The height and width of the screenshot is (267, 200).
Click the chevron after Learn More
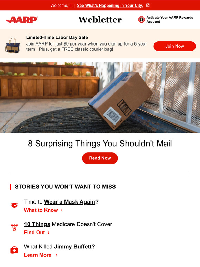coord(56,255)
